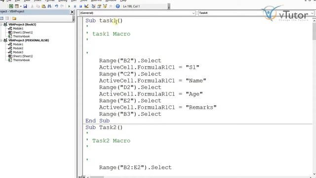316x178 pixels.
Task: Open the Object Browser icon
Action: pos(105,6)
